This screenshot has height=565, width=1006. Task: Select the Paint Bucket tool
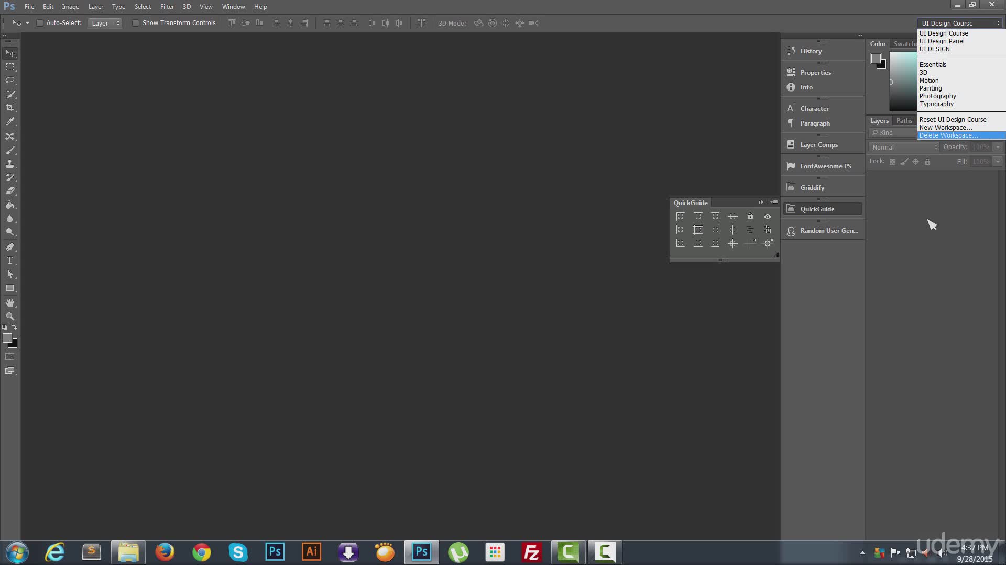(x=10, y=205)
